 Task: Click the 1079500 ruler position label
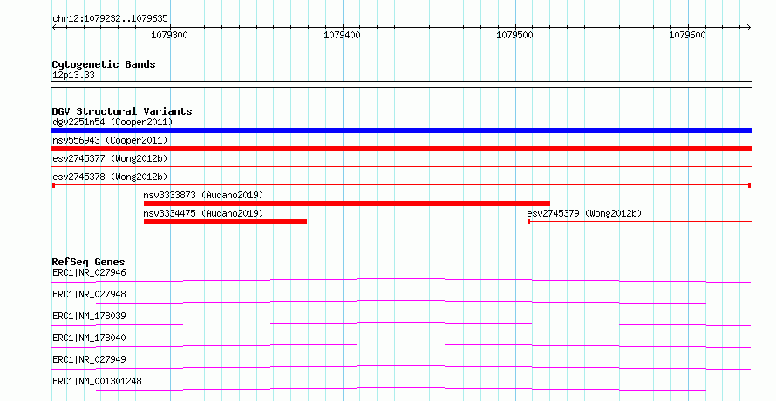(x=514, y=35)
